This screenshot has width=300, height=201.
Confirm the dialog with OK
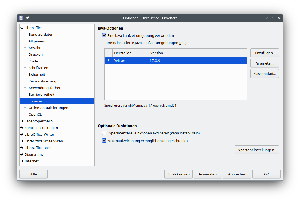[266, 174]
